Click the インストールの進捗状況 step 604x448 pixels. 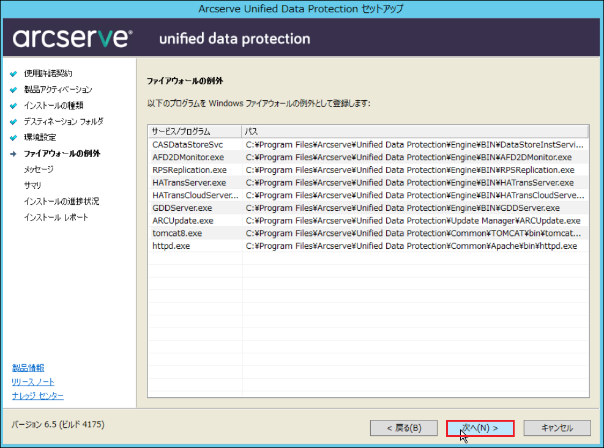tap(61, 201)
